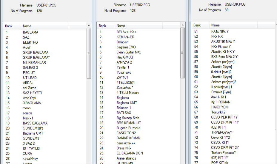Viewport: 277px width, 164px height.
Task: Click the scroll-up arrow of USER01.PCG list
Action: click(89, 26)
